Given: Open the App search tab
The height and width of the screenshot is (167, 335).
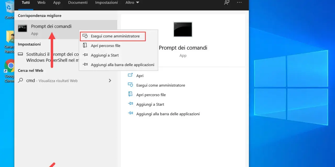Looking at the screenshot, I should point(57,3).
